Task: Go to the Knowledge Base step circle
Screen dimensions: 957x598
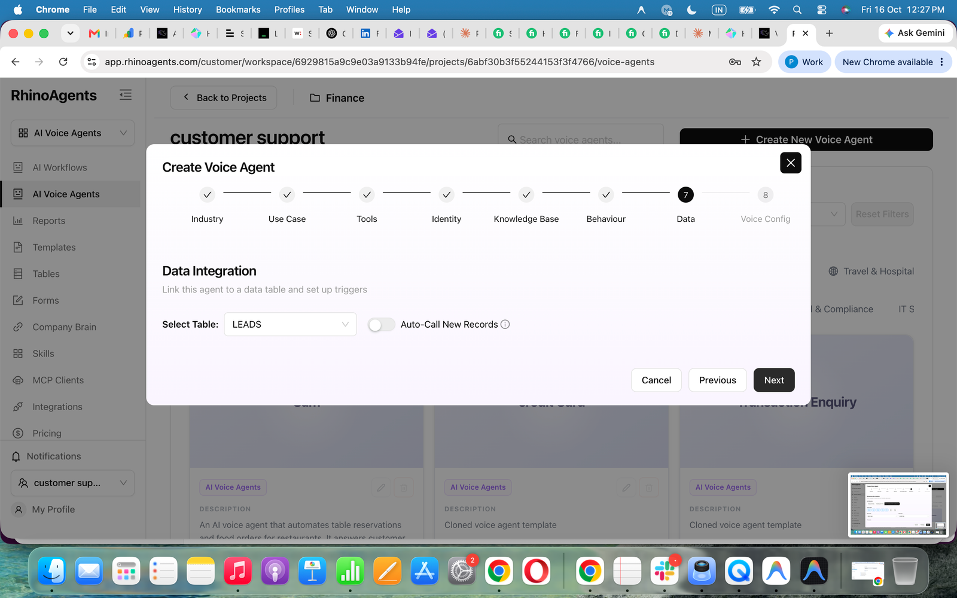Action: pyautogui.click(x=526, y=195)
